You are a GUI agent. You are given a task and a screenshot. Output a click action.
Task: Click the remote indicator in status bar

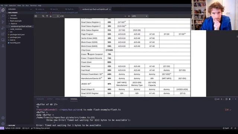2,128
